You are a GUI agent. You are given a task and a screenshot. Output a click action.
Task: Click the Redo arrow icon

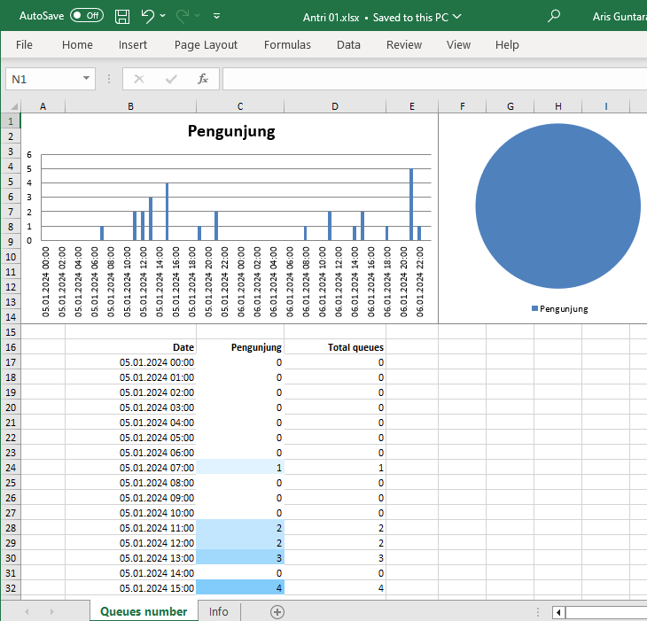[182, 16]
